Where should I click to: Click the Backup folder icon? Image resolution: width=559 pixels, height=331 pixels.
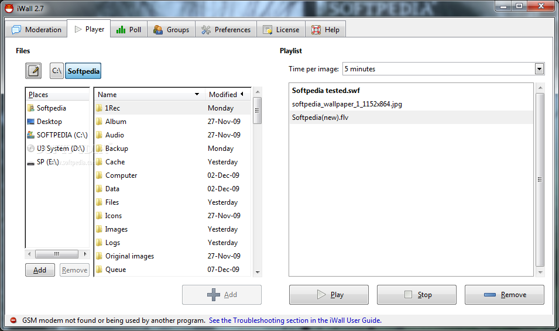(99, 148)
